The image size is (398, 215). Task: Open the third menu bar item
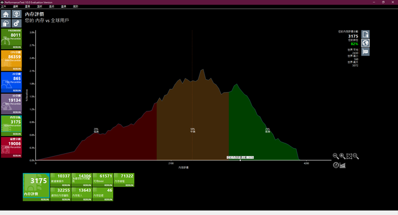(28, 6)
